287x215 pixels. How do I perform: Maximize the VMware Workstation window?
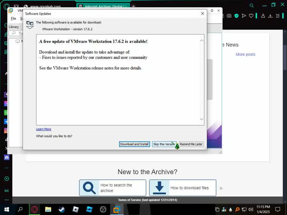[212, 11]
